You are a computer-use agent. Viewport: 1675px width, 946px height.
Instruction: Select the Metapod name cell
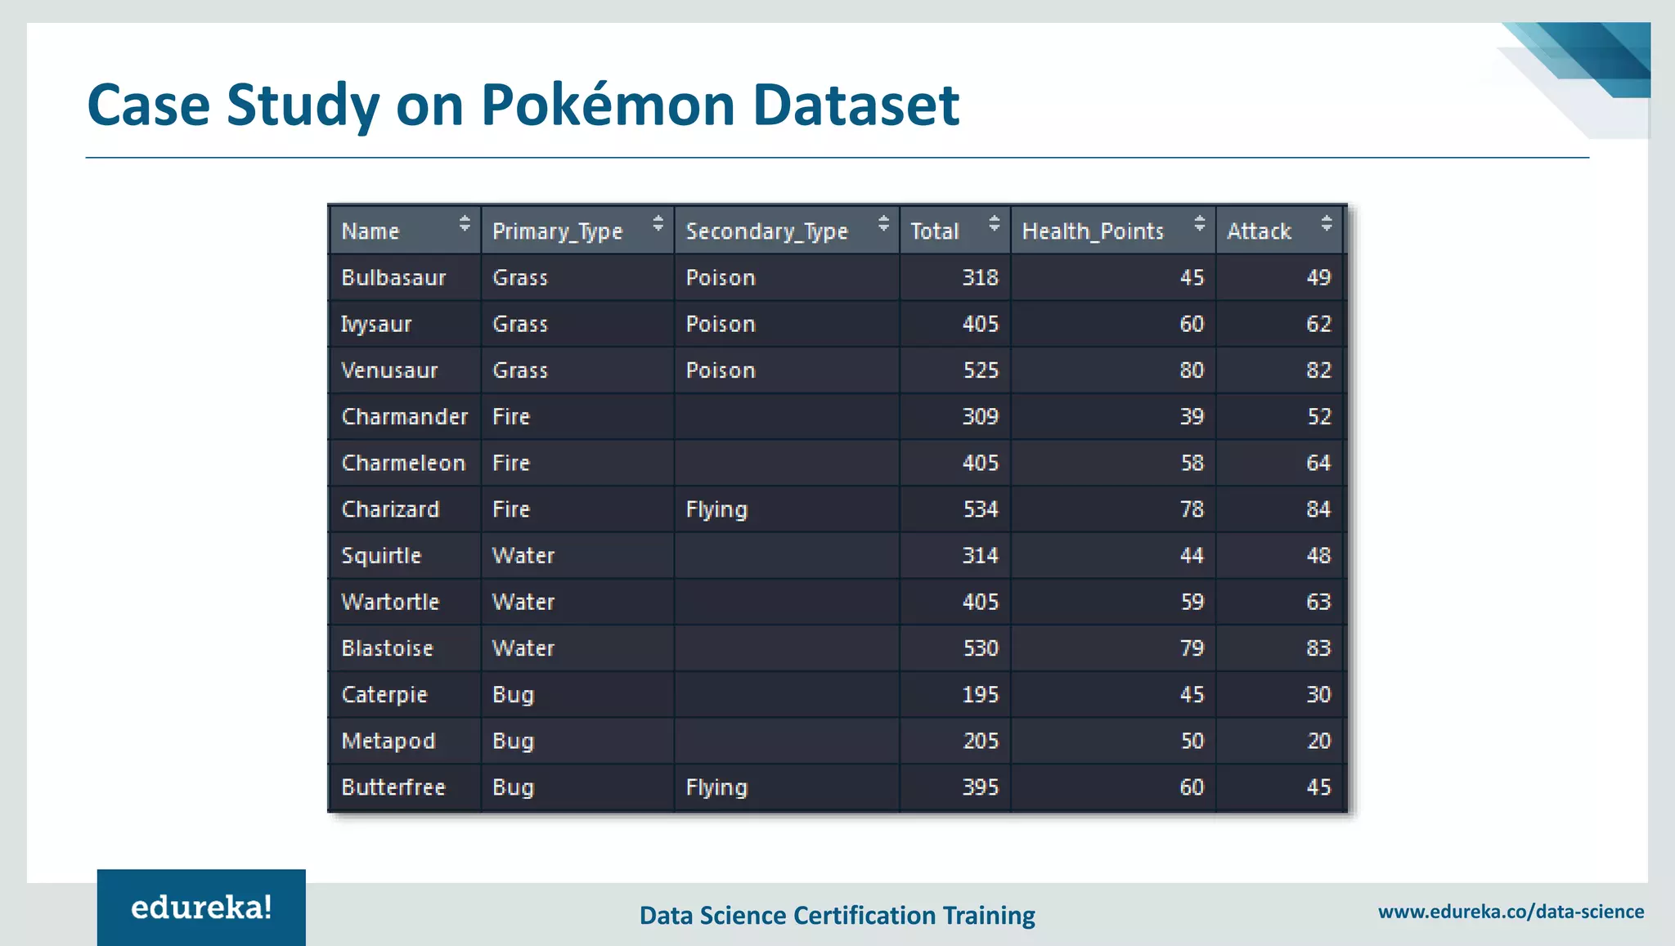406,742
